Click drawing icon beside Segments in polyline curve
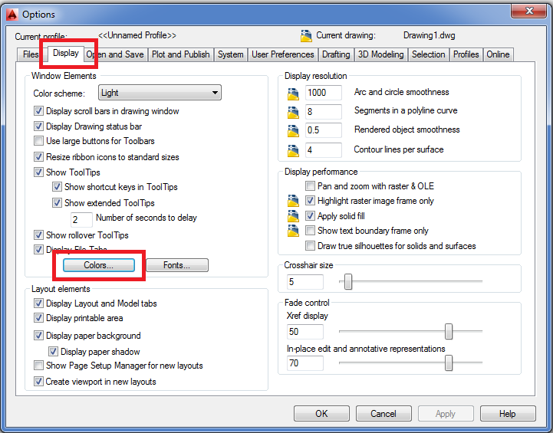The height and width of the screenshot is (433, 553). pos(291,112)
